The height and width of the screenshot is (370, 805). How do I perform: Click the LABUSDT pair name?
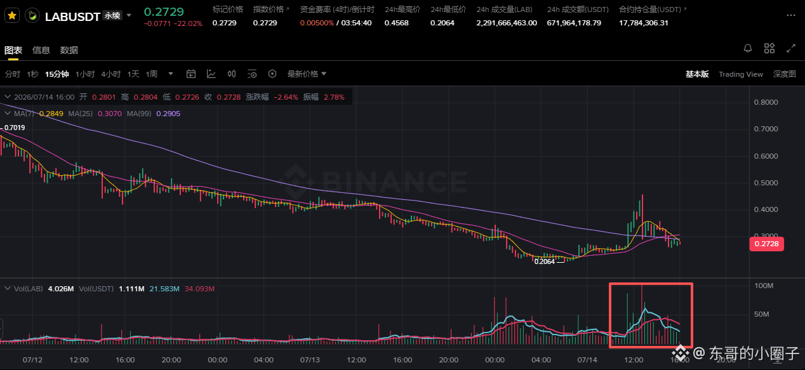coord(73,17)
